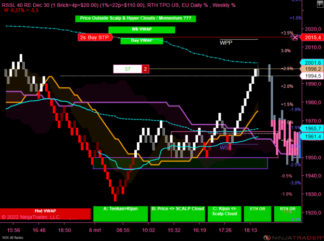Screen dimensions: 324x241
Task: Click the 3.0% percent level label
Action: pos(286,51)
